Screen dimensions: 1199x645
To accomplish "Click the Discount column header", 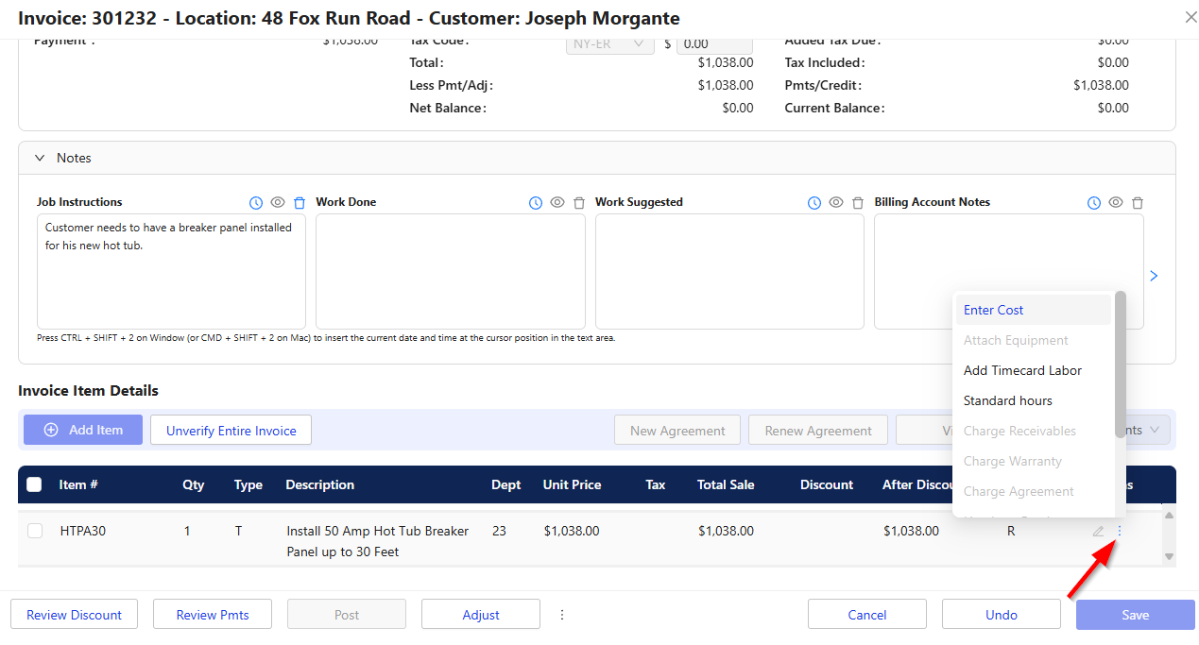I will (827, 484).
